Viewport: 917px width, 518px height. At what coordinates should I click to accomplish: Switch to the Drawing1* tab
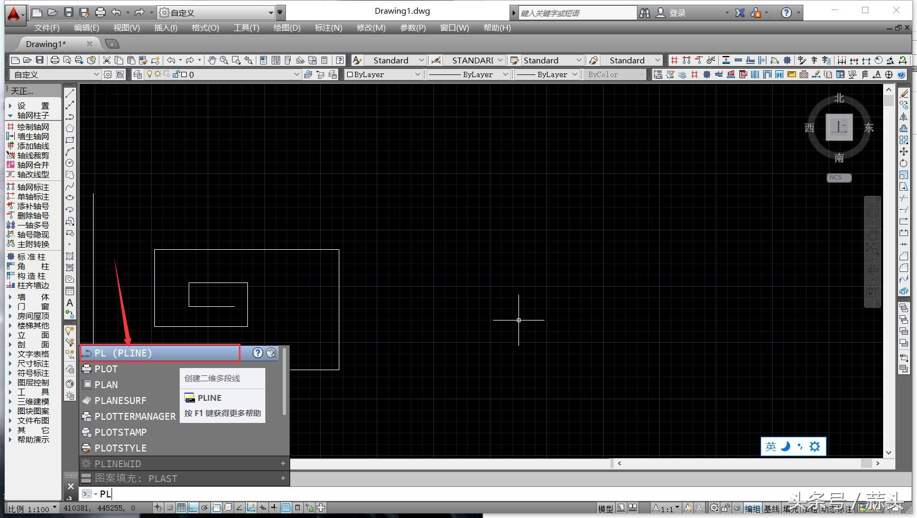click(x=46, y=44)
